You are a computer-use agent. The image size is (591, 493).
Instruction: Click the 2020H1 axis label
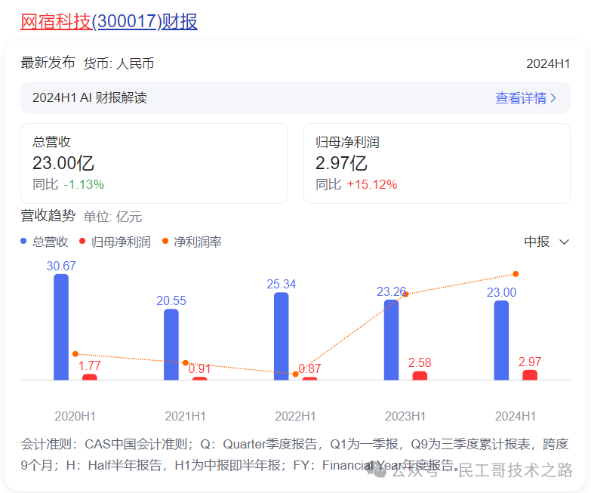[75, 416]
